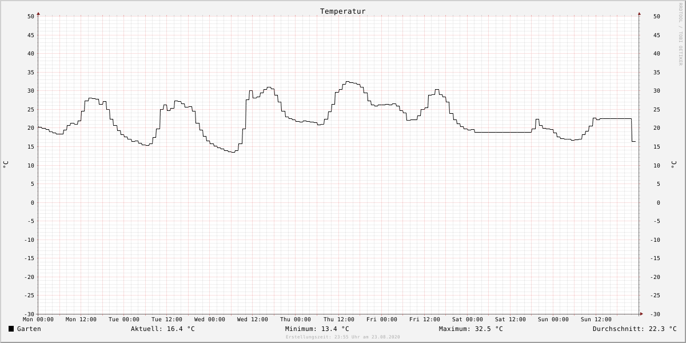Viewport: 686px width, 343px height.
Task: Select the '35' tick label on the left axis
Action: tap(31, 73)
